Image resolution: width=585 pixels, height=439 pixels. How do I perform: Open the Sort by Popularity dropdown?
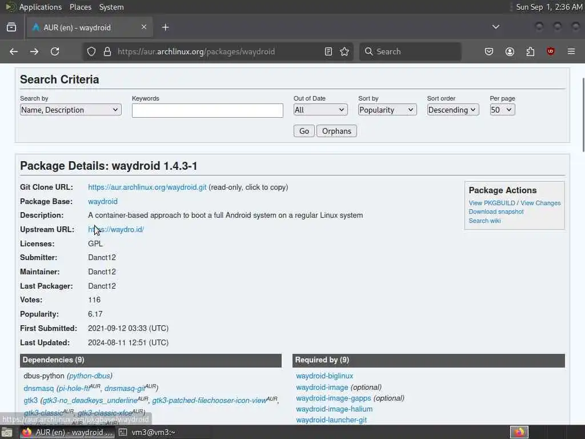point(387,110)
